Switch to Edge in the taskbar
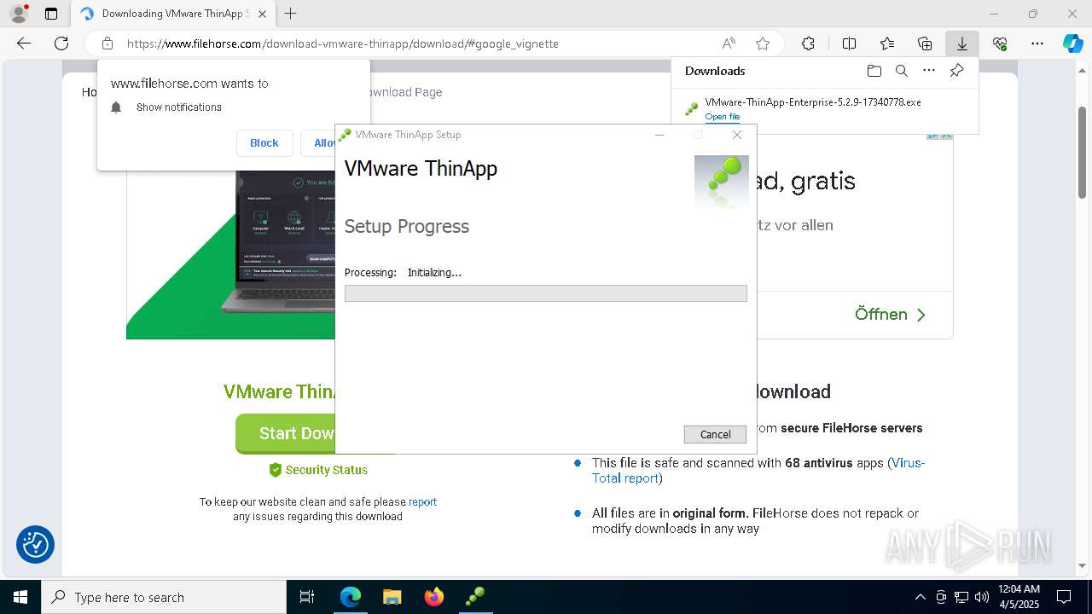 click(x=351, y=597)
